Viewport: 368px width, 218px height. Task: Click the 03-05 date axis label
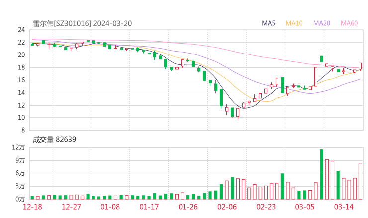click(305, 207)
